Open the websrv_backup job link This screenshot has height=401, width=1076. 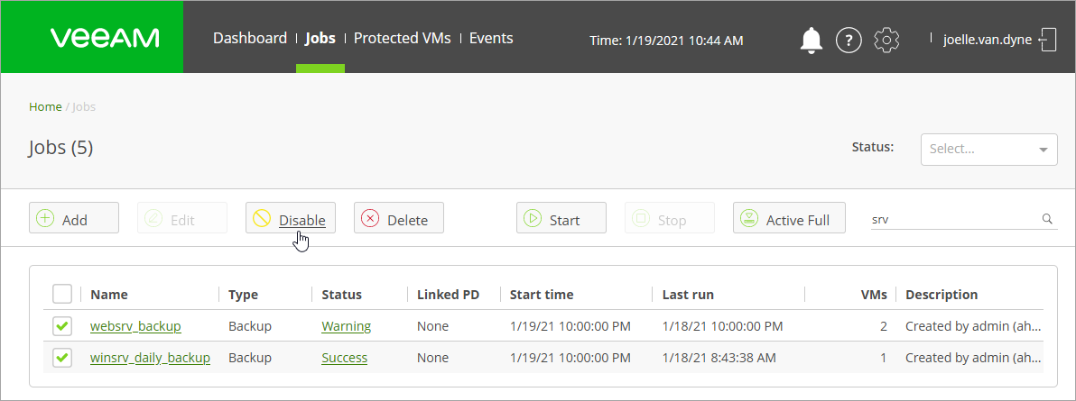135,326
